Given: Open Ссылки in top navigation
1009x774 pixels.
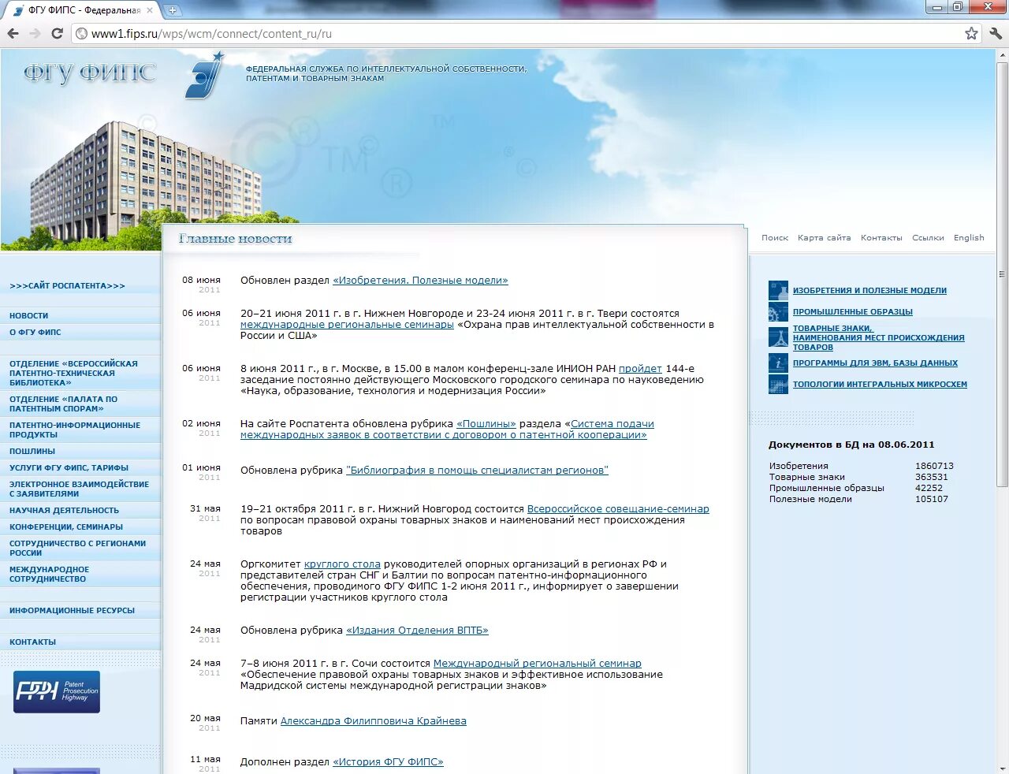Looking at the screenshot, I should pos(928,237).
